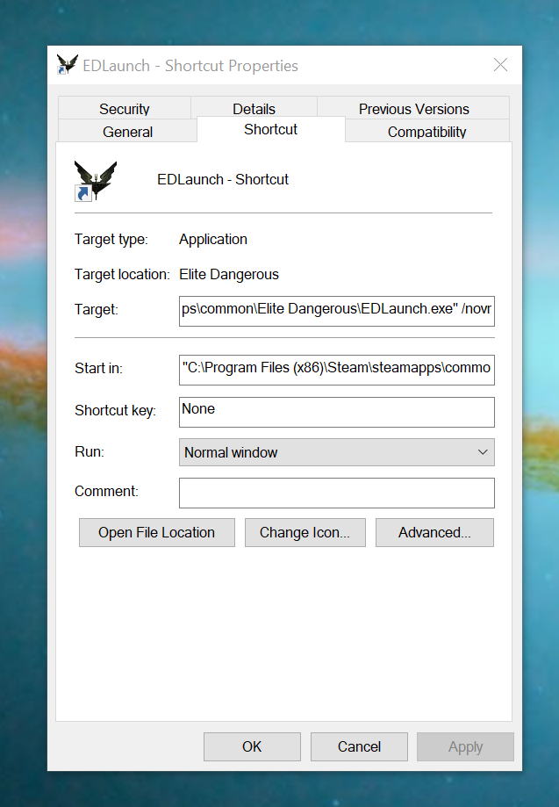
Task: Expand the Run window mode dropdown
Action: 337,452
